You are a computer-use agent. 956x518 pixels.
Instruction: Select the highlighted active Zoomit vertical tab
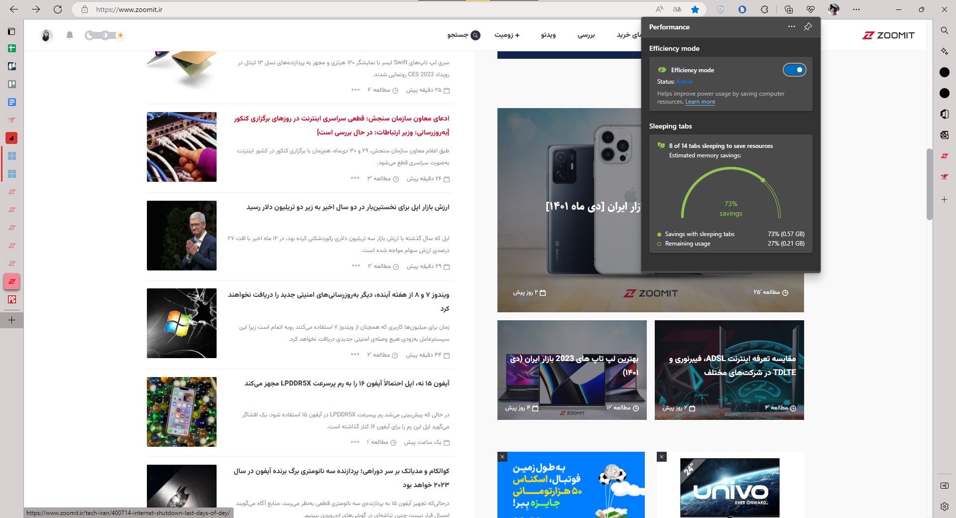[x=12, y=281]
